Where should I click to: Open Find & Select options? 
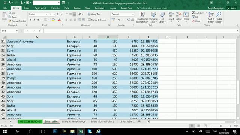[219, 17]
